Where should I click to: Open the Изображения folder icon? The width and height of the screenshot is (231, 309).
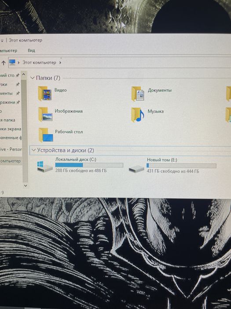click(45, 114)
